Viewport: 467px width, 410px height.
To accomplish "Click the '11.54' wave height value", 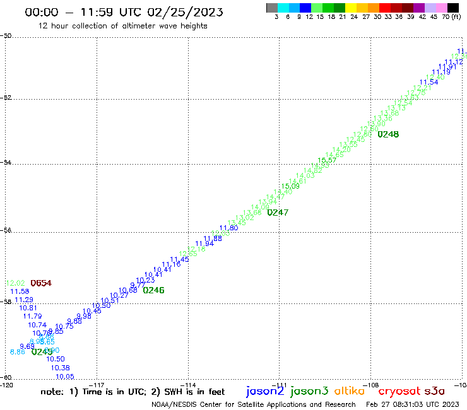I will 429,83.
